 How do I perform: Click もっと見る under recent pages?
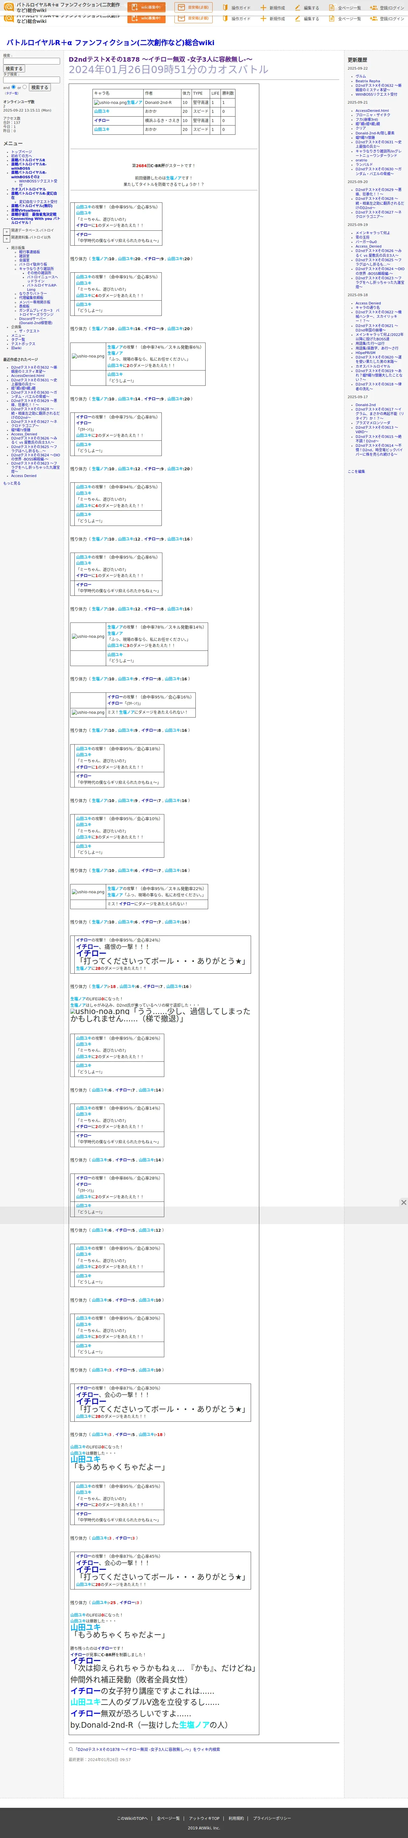click(x=12, y=483)
